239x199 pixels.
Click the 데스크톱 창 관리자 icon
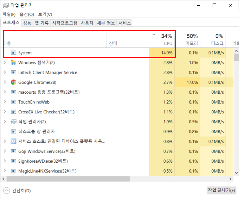[x=13, y=131]
